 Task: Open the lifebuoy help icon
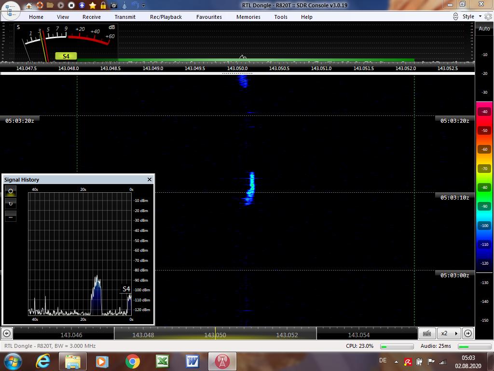(40, 5)
